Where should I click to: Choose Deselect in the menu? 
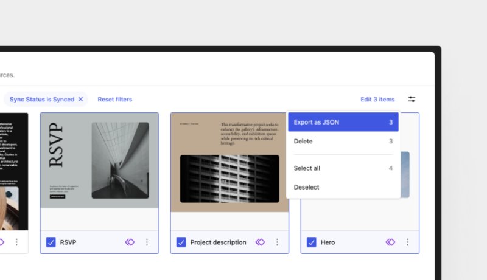pos(343,187)
